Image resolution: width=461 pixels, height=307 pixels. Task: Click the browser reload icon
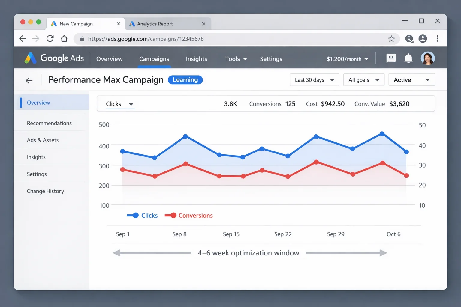click(50, 38)
